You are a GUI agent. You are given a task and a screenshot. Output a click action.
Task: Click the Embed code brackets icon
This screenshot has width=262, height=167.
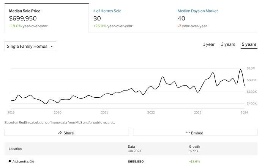(188, 133)
